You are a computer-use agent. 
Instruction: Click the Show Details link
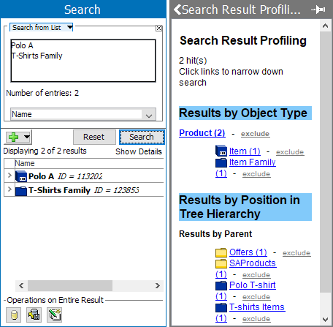[x=139, y=151]
